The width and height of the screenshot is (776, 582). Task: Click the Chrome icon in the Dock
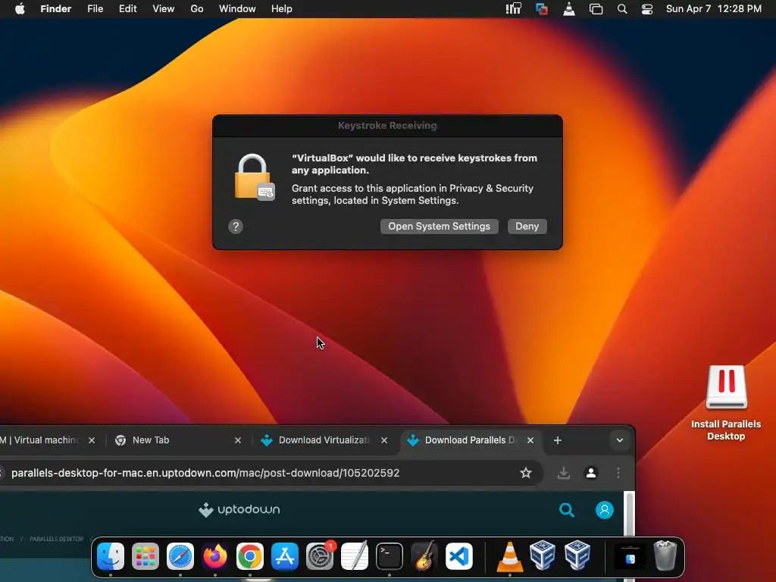click(250, 555)
